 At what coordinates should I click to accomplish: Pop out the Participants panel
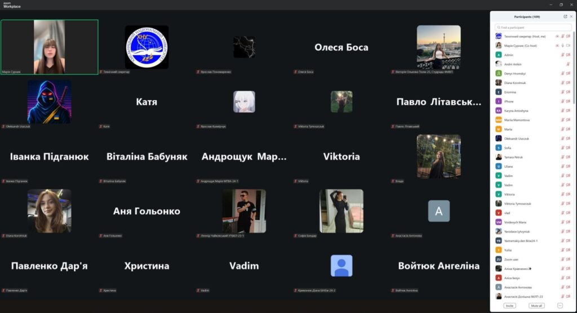click(x=565, y=16)
